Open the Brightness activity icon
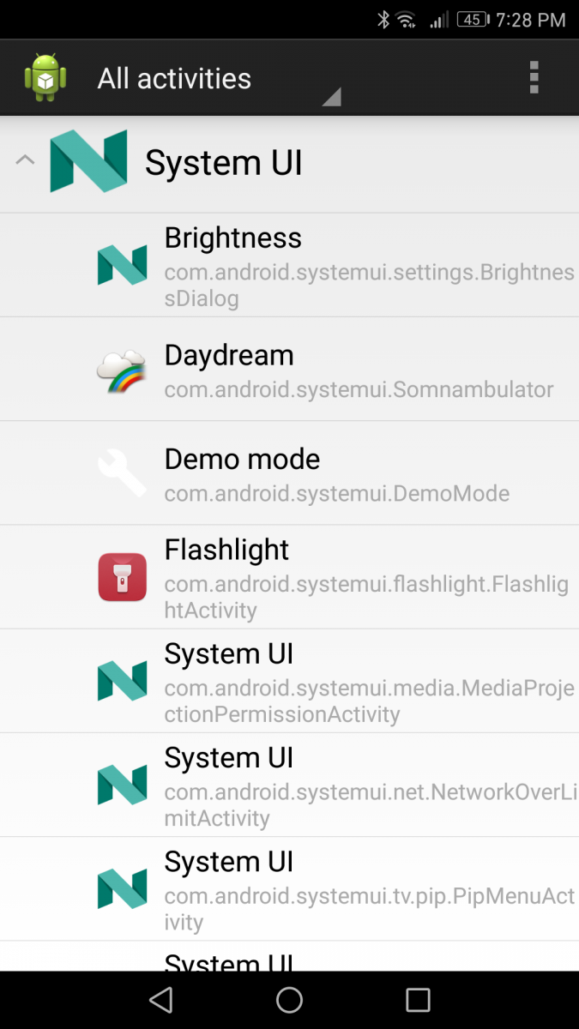 tap(122, 264)
